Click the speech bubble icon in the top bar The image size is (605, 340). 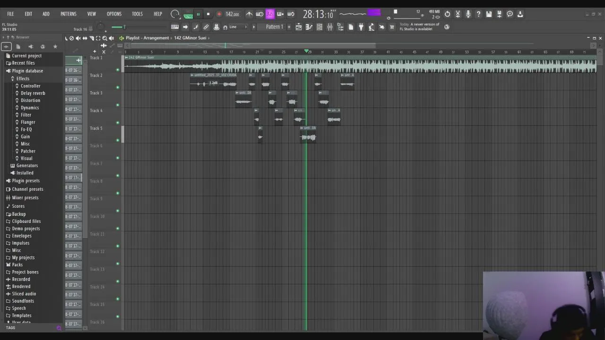(x=510, y=14)
